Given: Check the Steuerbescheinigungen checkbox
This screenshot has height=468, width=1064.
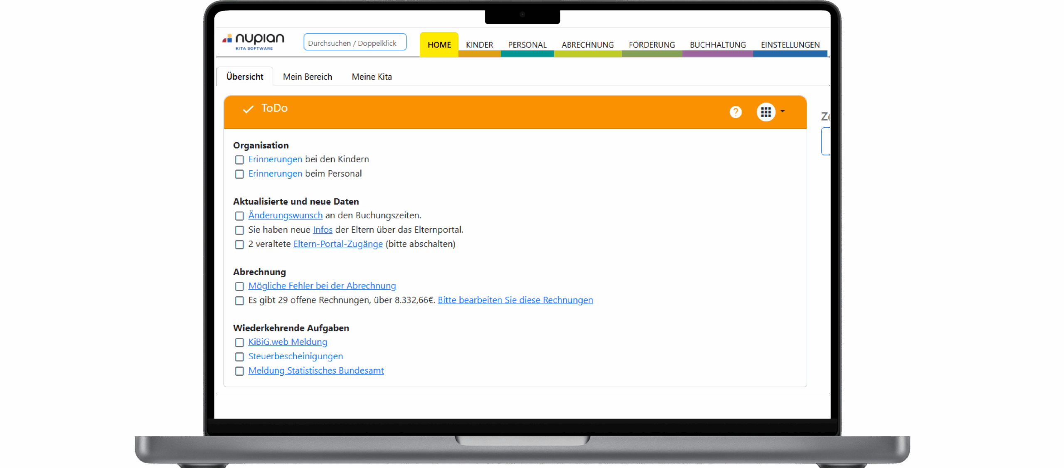Looking at the screenshot, I should 239,357.
